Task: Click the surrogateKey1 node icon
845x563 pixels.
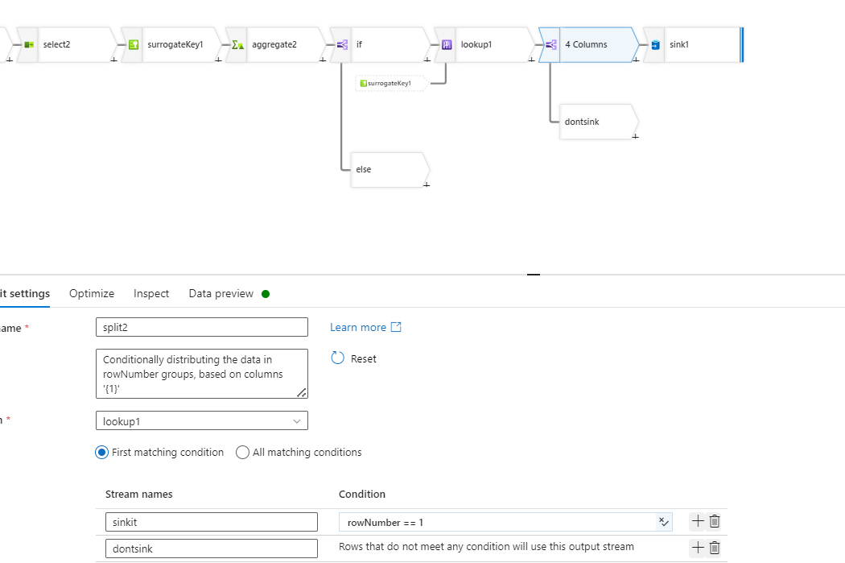Action: pyautogui.click(x=134, y=44)
